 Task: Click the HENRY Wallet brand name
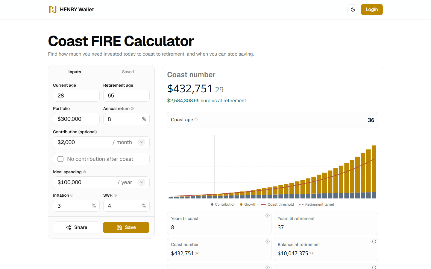pos(77,10)
